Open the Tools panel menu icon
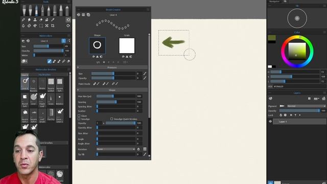 69,2
